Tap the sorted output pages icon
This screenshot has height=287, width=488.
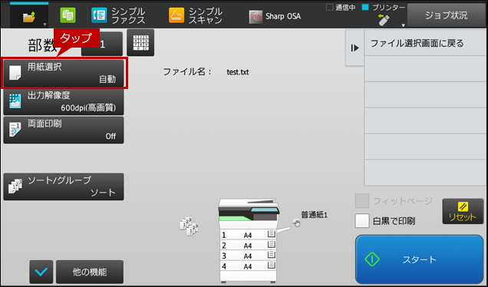coord(189,226)
